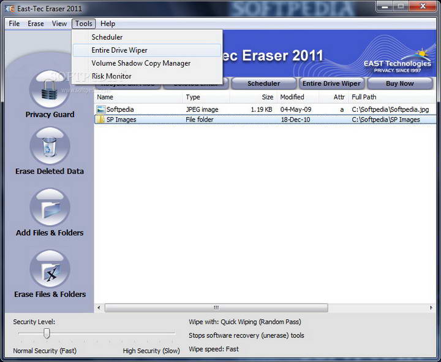The width and height of the screenshot is (441, 362).
Task: Choose Entire Drive Wiper from Tools menu
Action: click(147, 50)
